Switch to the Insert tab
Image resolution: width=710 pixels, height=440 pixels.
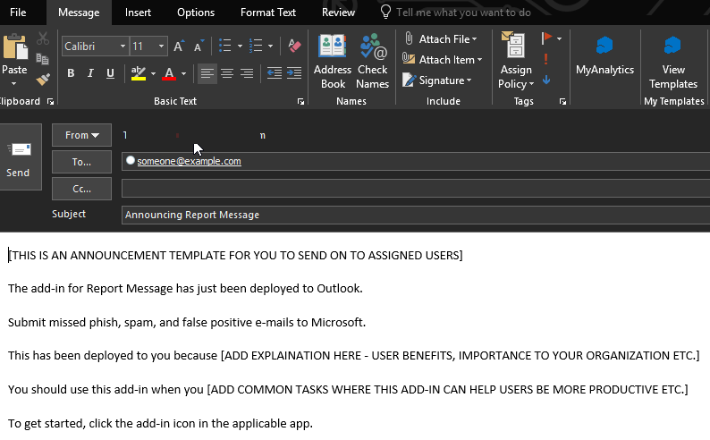138,13
